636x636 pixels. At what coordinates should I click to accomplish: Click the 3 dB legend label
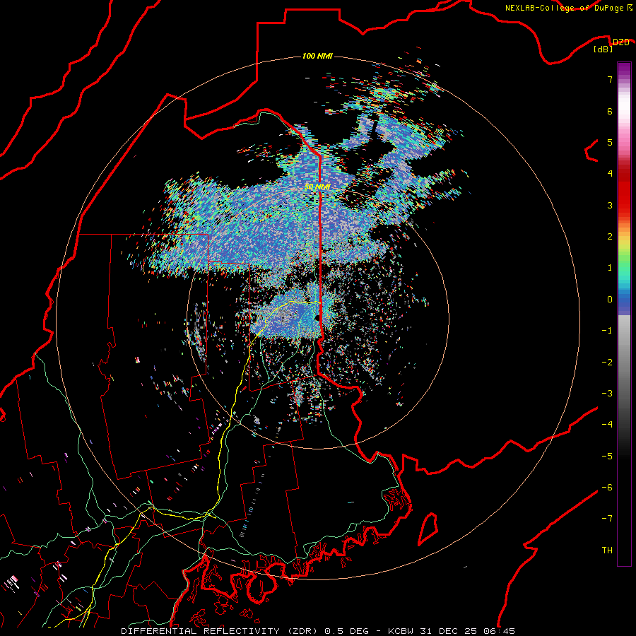[610, 205]
